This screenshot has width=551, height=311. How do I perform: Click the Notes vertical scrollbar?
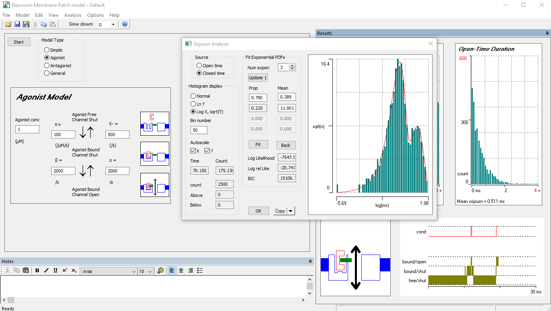tap(310, 286)
